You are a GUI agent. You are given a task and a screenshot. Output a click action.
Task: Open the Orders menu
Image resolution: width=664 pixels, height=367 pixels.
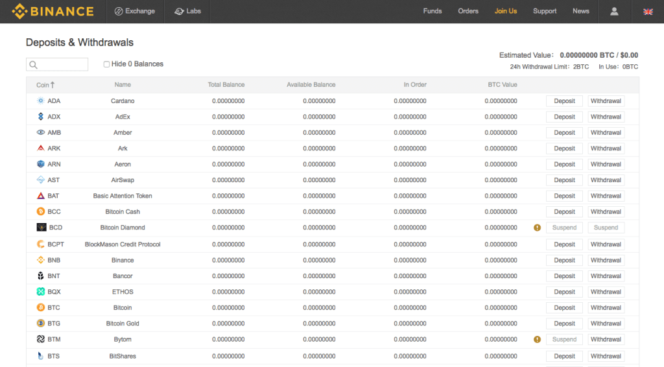pyautogui.click(x=468, y=12)
